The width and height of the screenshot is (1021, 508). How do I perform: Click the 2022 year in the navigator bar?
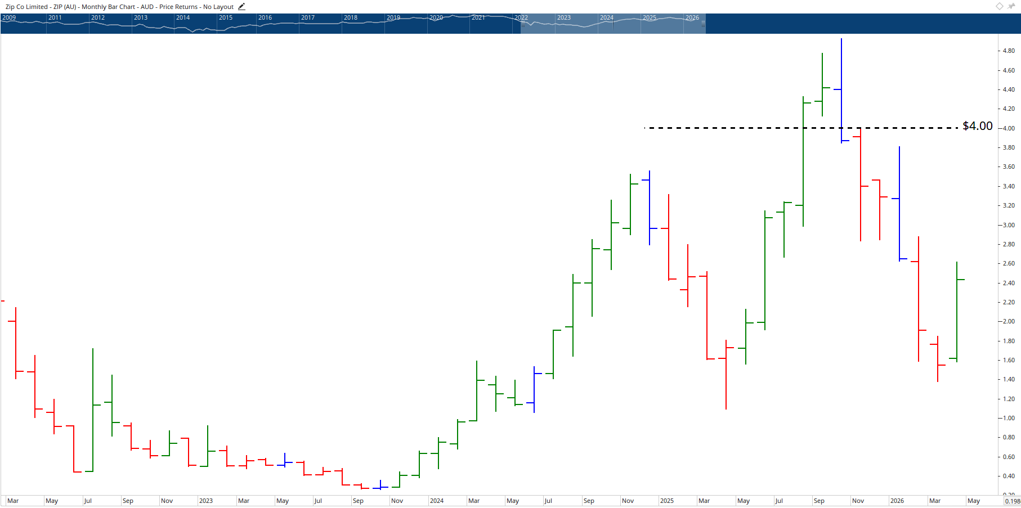point(521,17)
